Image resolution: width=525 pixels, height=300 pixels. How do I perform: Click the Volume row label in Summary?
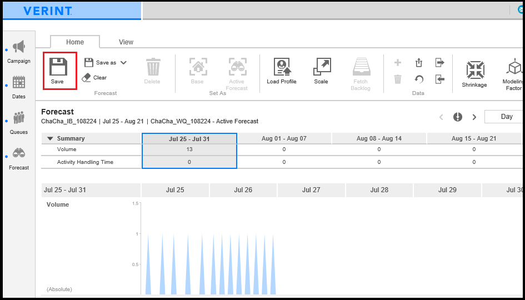point(67,149)
